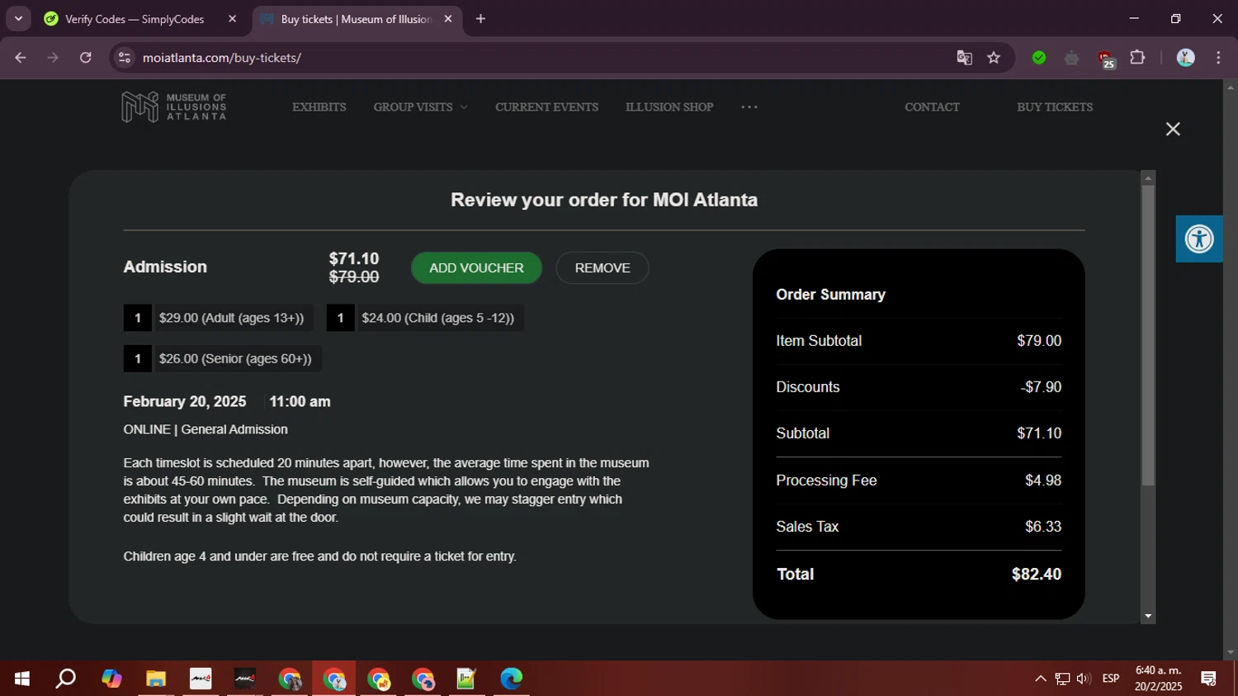Open the more menu ellipsis in navigation
Image resolution: width=1238 pixels, height=696 pixels.
coord(749,107)
